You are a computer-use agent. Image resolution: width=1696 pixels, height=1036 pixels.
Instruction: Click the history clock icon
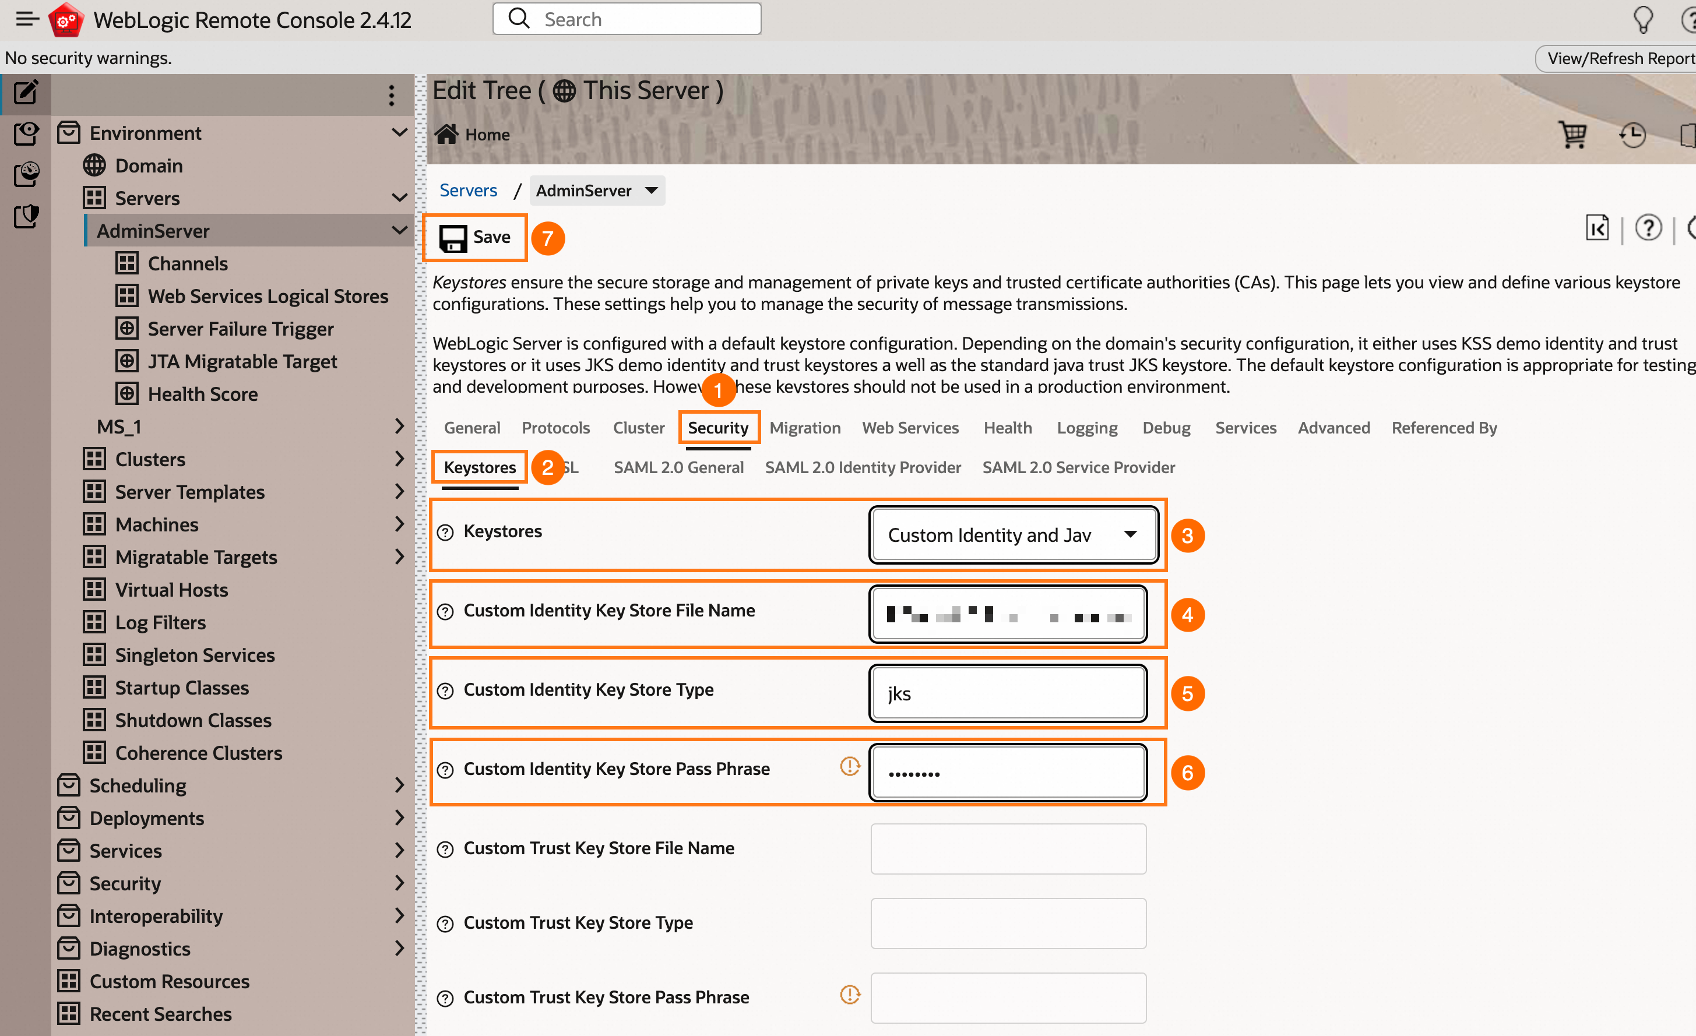[1632, 135]
